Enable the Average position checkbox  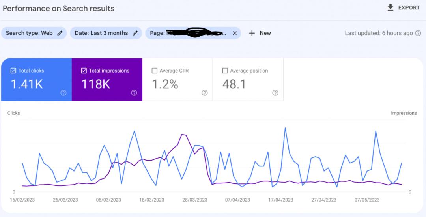pos(225,71)
